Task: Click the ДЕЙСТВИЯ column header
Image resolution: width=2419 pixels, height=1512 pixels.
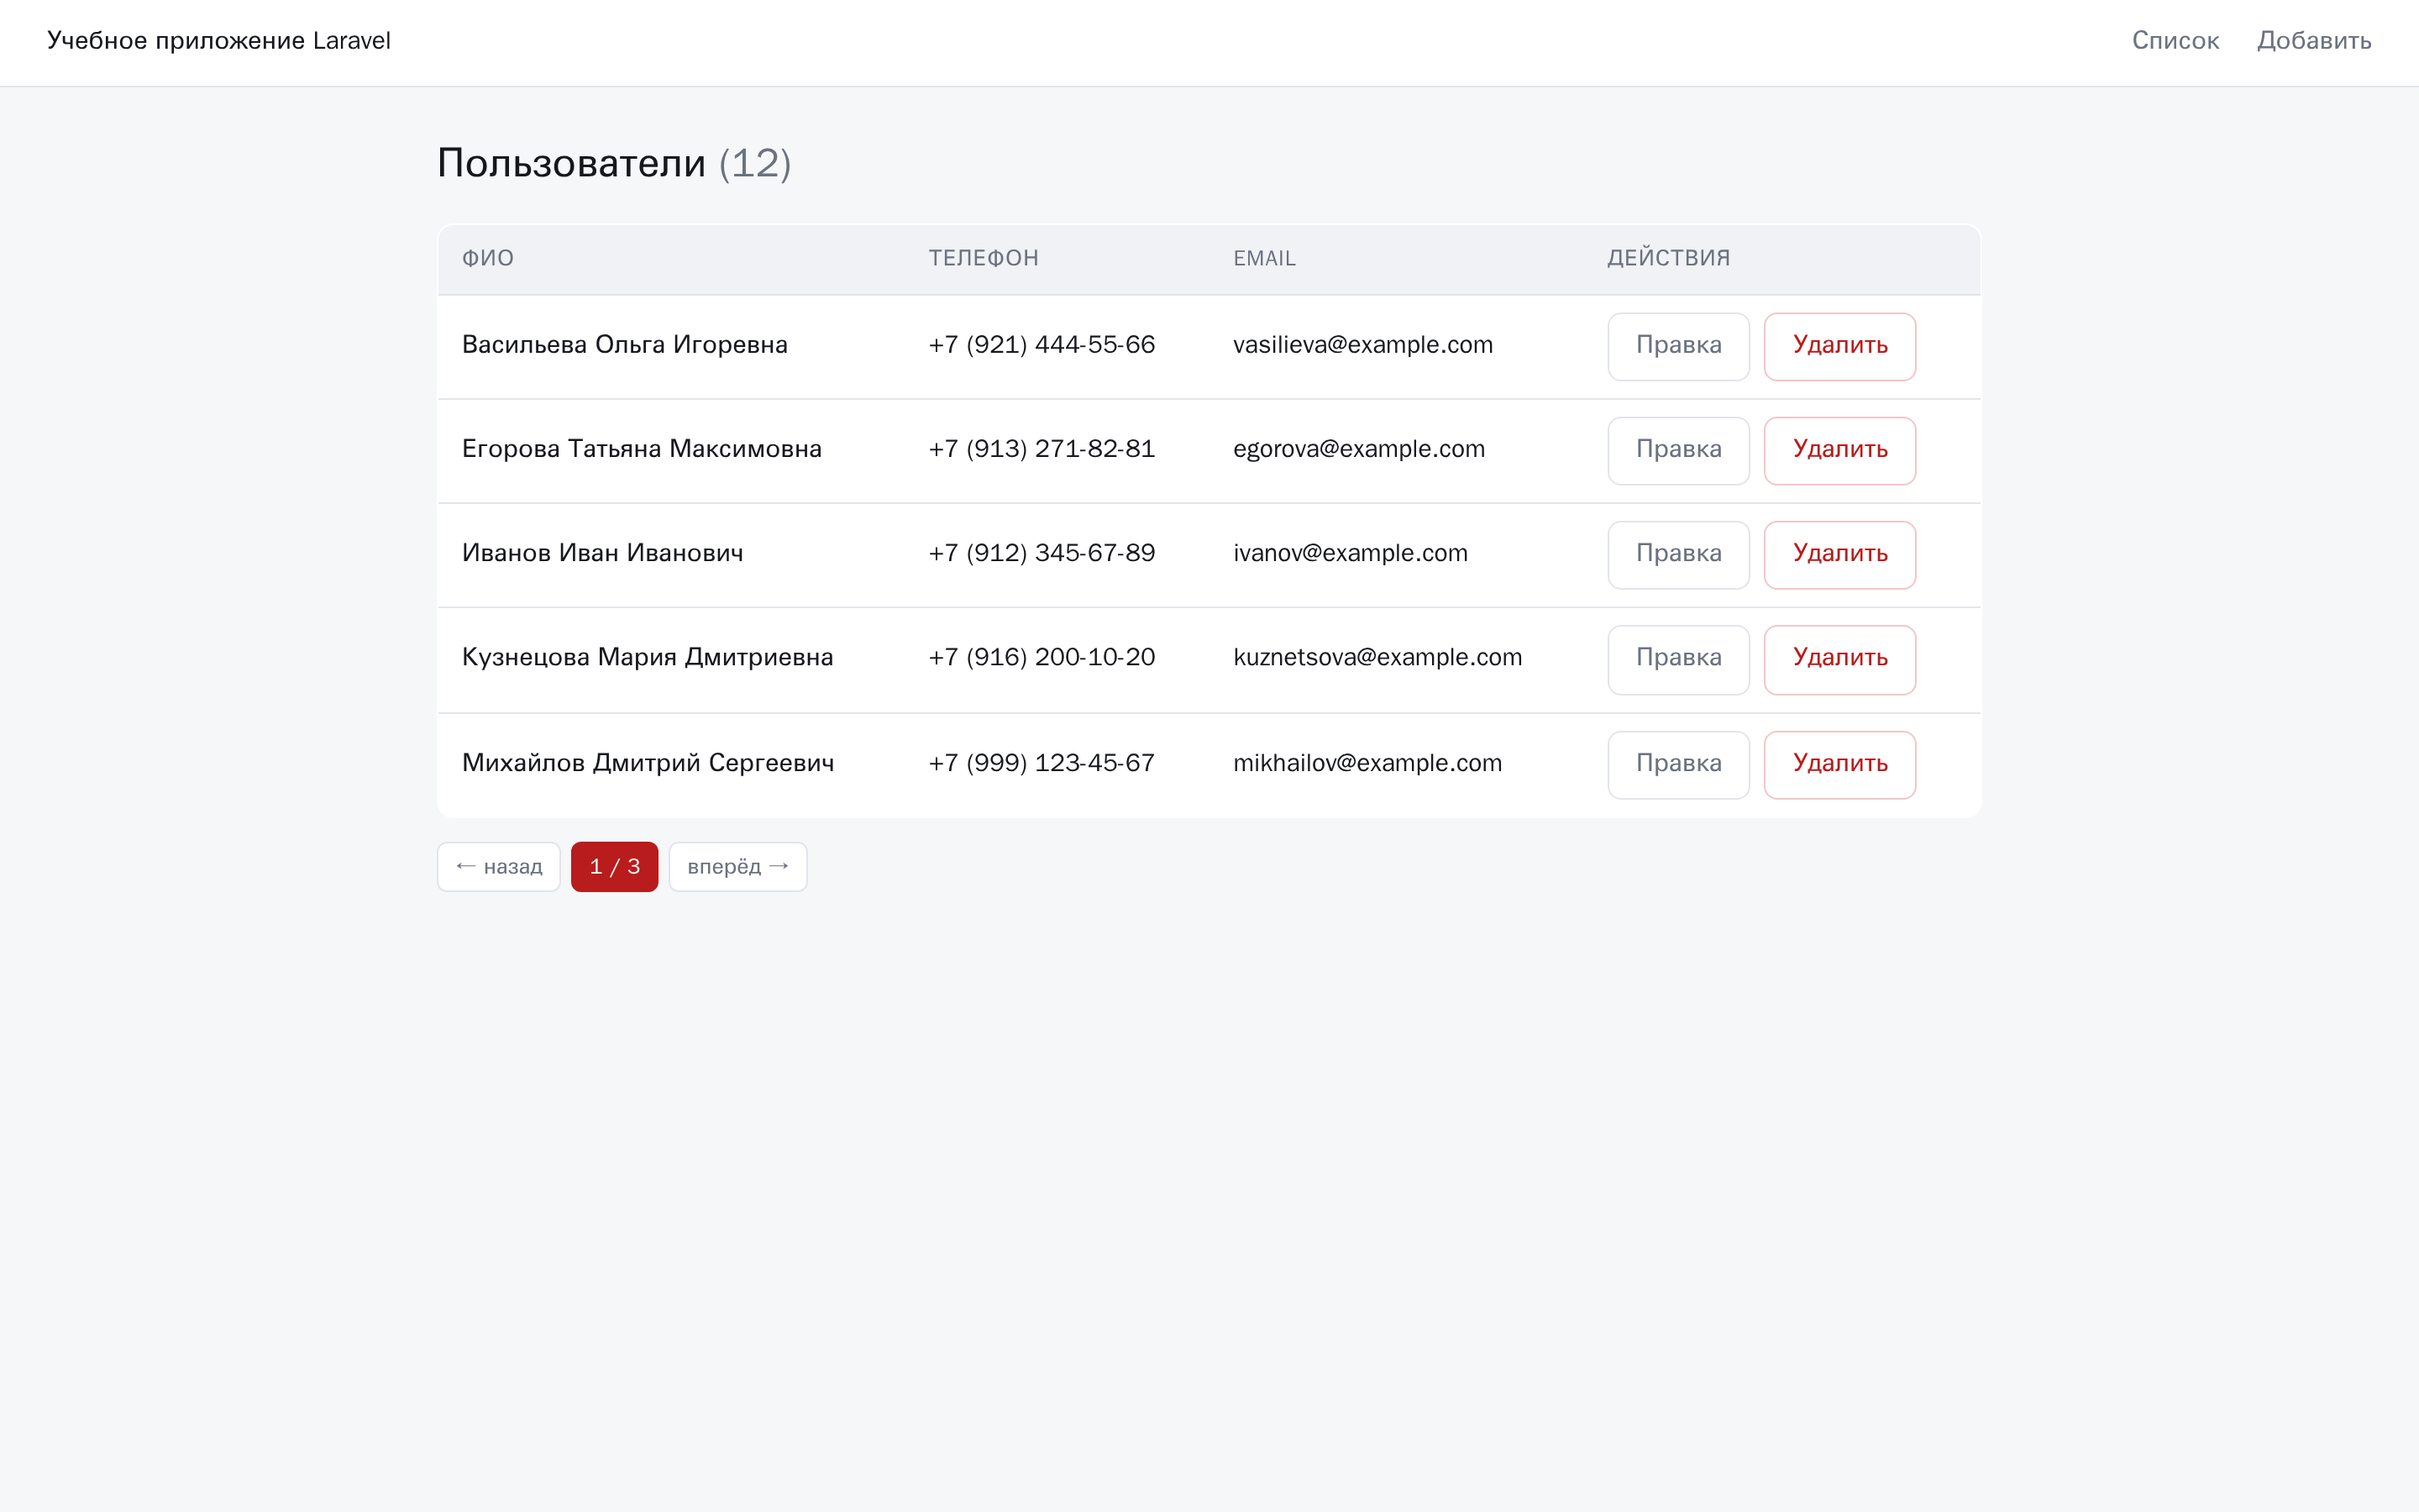Action: point(1668,258)
